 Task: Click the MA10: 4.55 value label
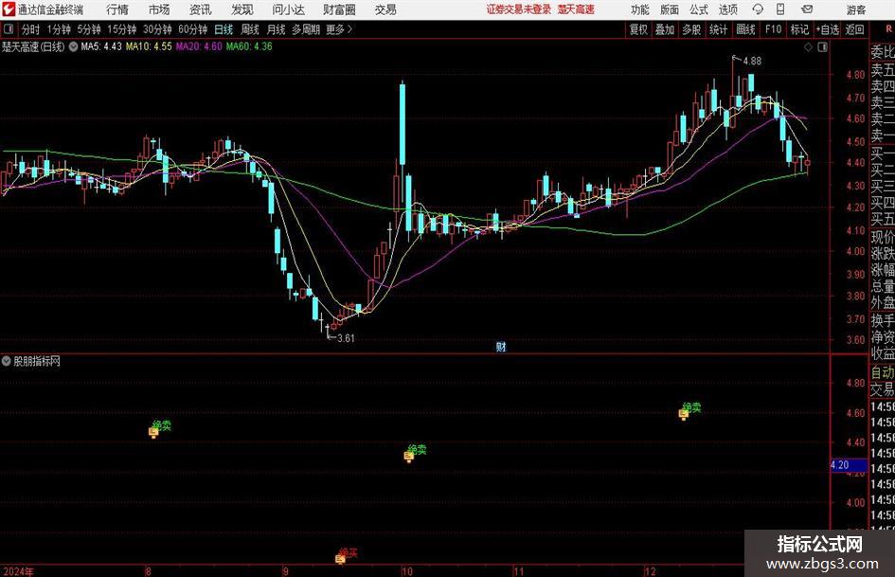tap(149, 46)
